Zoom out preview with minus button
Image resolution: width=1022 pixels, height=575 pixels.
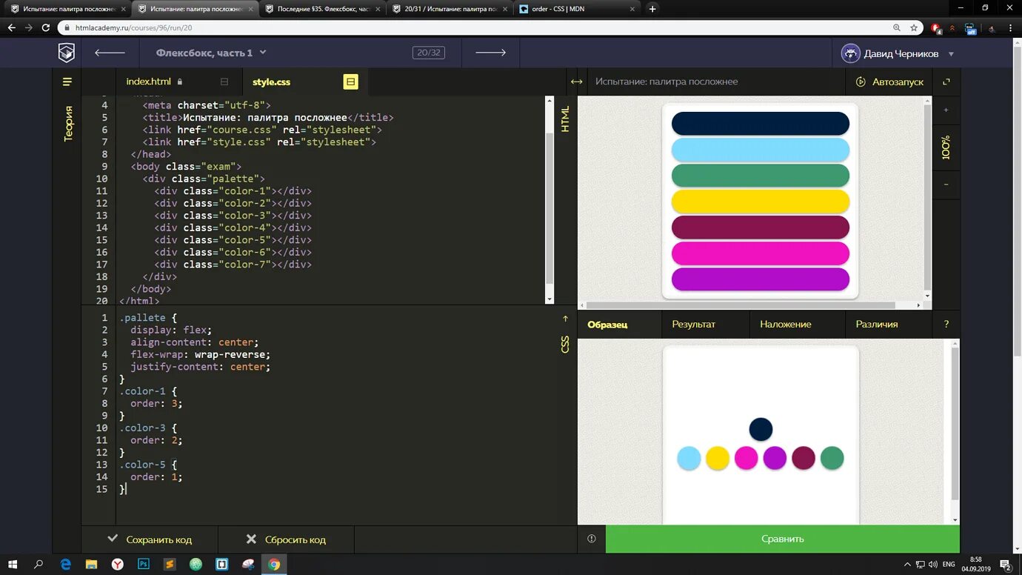coord(946,184)
